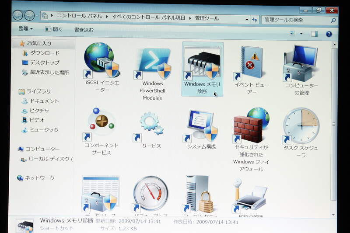Click the 開く toolbar button
The height and width of the screenshot is (233, 350).
click(53, 29)
